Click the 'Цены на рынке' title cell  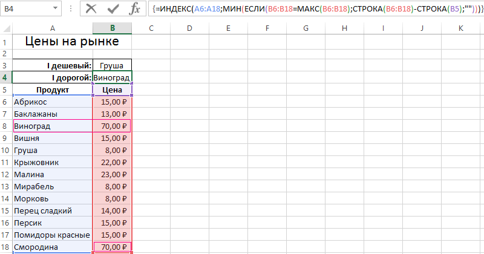point(71,42)
